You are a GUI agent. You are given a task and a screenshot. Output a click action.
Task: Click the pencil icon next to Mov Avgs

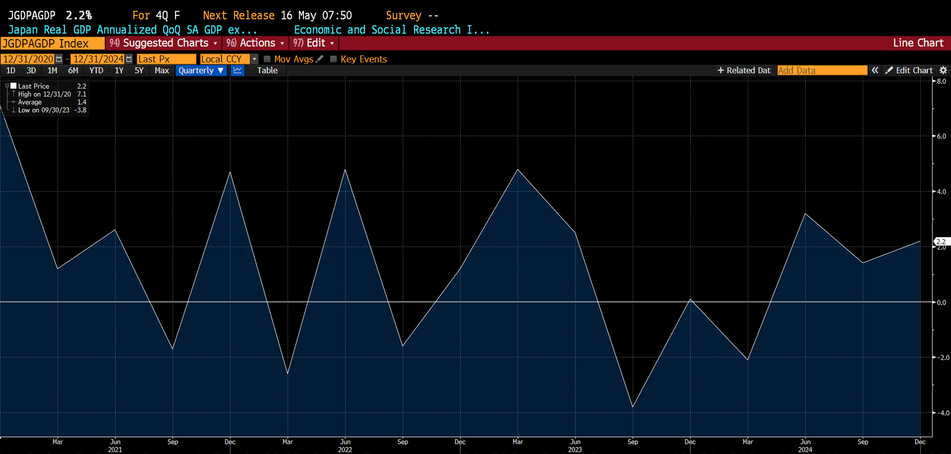[x=320, y=59]
